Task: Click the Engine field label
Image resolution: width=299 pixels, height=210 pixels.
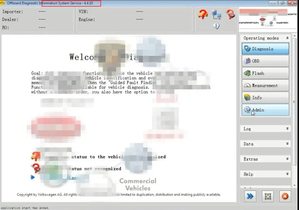Action: pyautogui.click(x=87, y=19)
